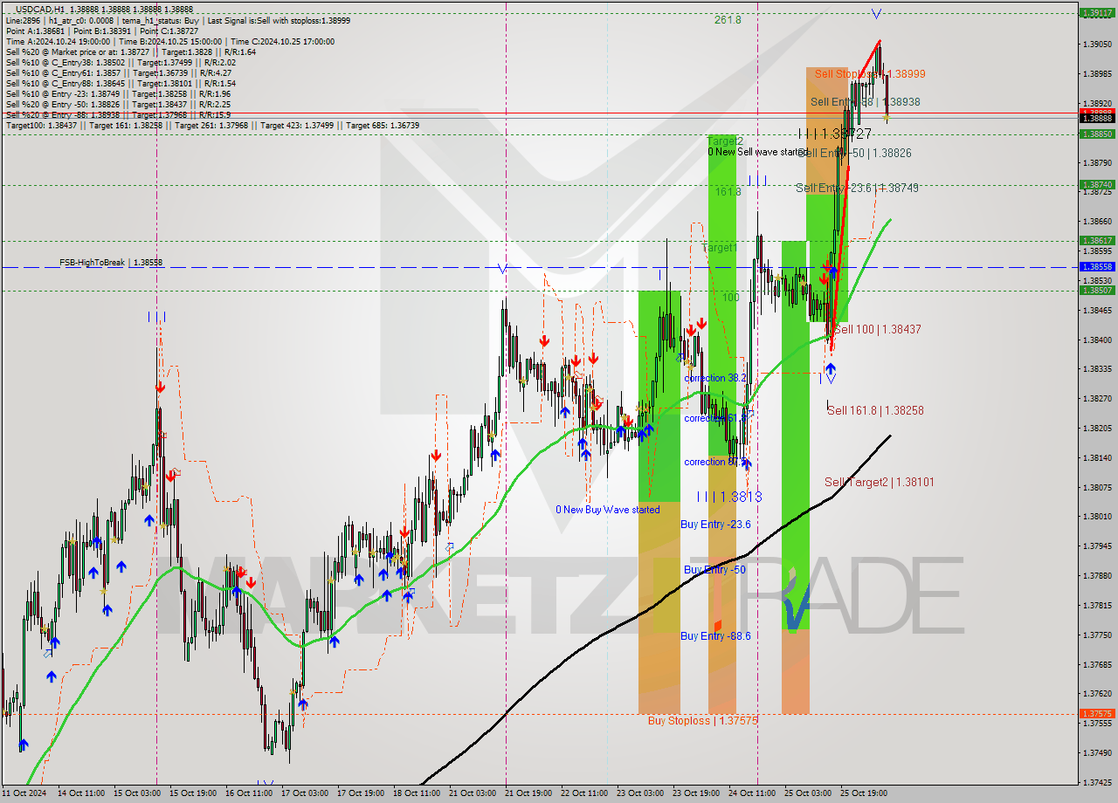The image size is (1118, 803).
Task: Click the '0 New Sell wave started' label
Action: pyautogui.click(x=757, y=152)
